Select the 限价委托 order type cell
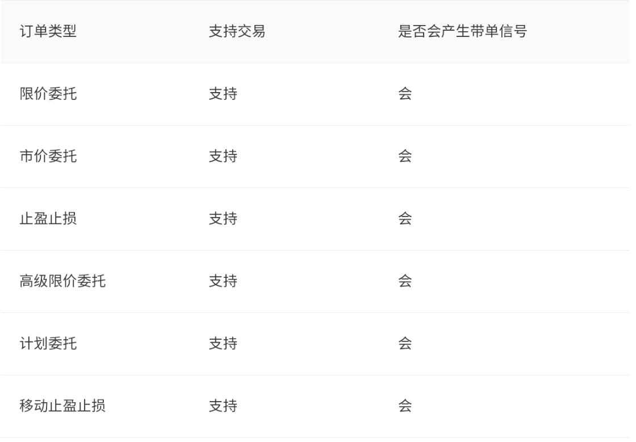This screenshot has width=636, height=442. (x=48, y=94)
